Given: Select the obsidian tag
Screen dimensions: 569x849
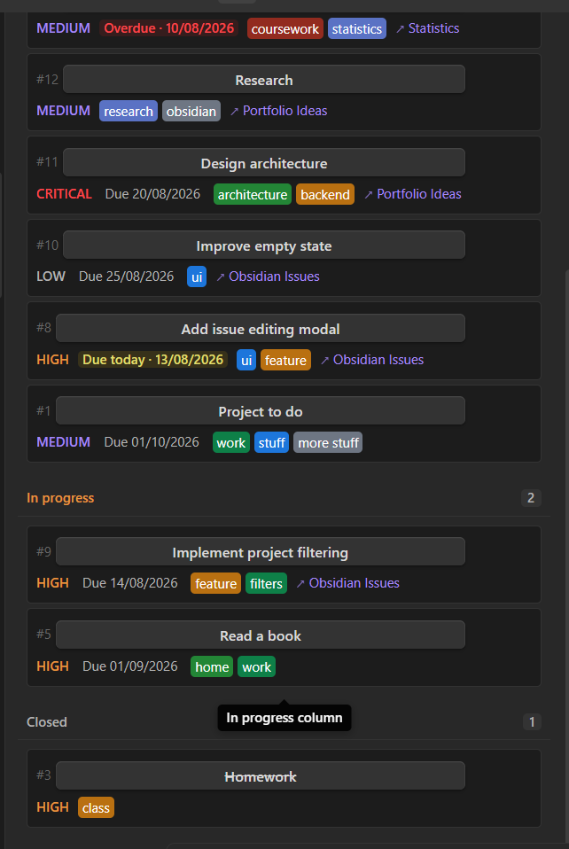Looking at the screenshot, I should (x=191, y=111).
